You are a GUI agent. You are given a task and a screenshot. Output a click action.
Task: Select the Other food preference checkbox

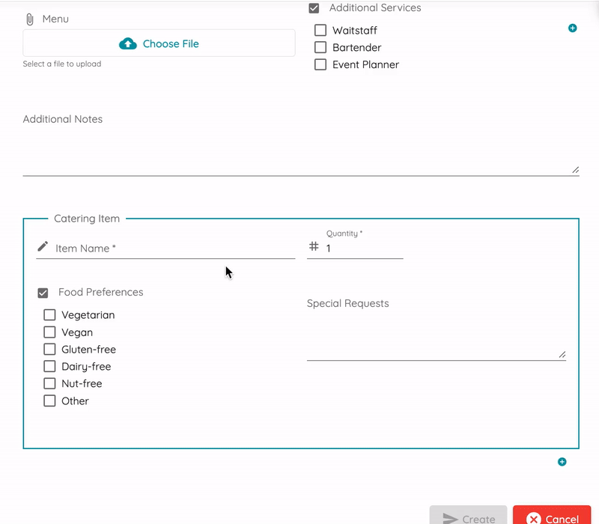(49, 400)
